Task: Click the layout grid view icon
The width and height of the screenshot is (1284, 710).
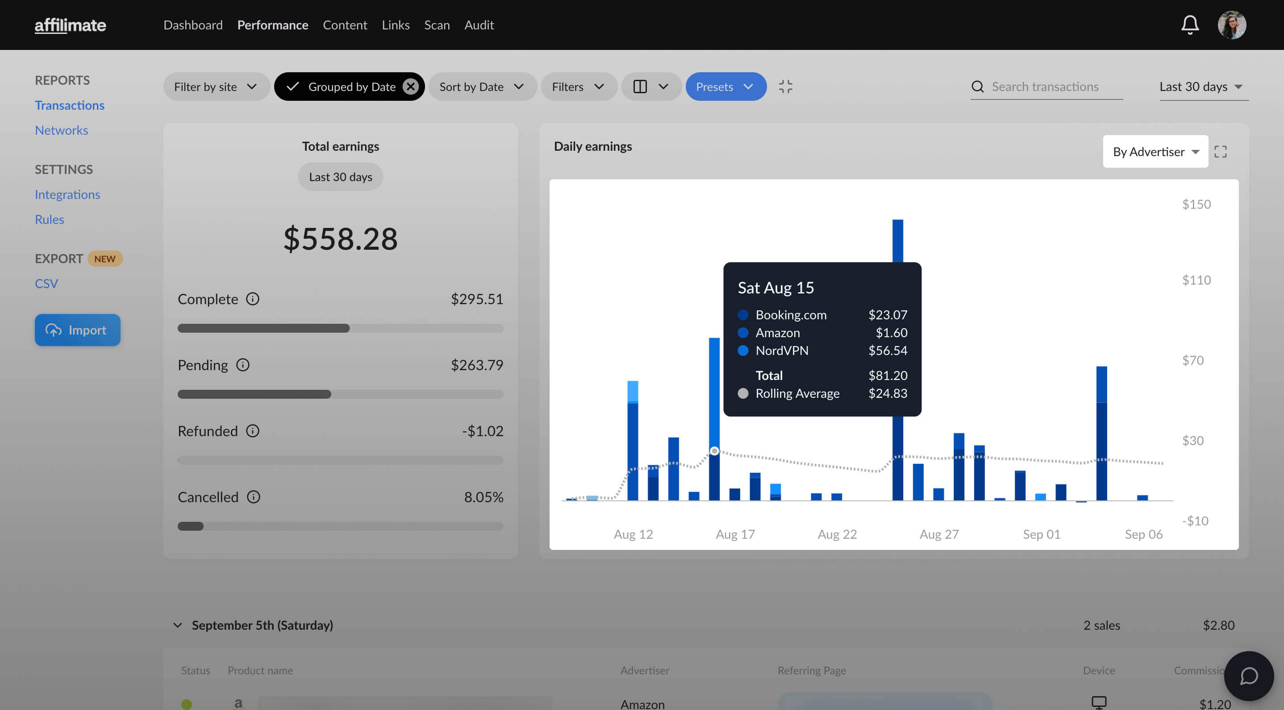Action: tap(640, 86)
